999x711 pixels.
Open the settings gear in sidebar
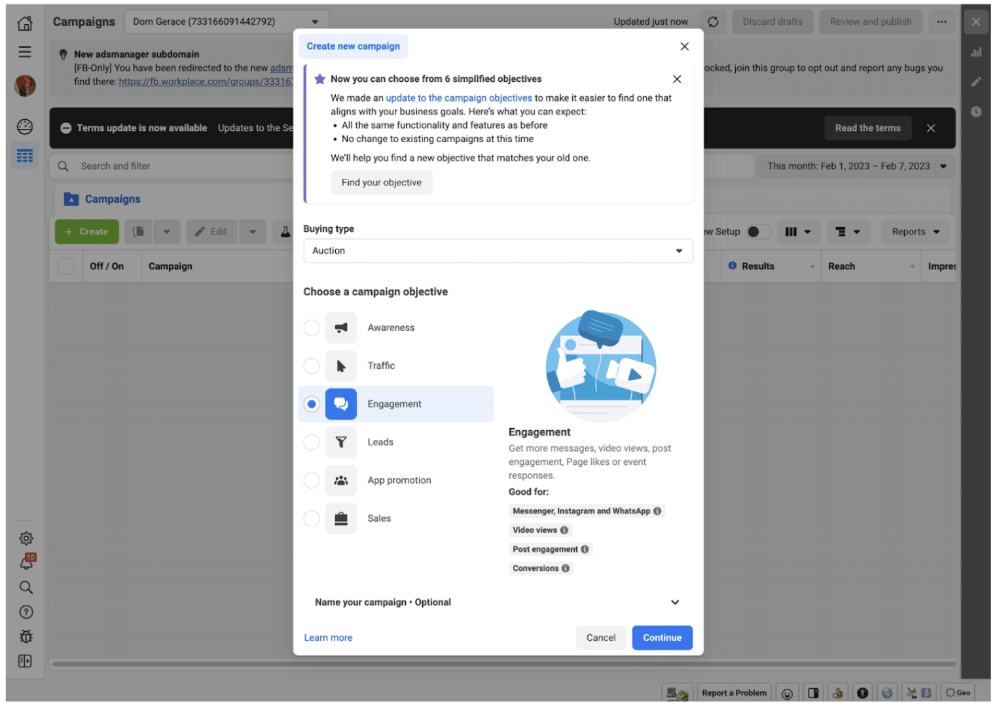coord(26,538)
